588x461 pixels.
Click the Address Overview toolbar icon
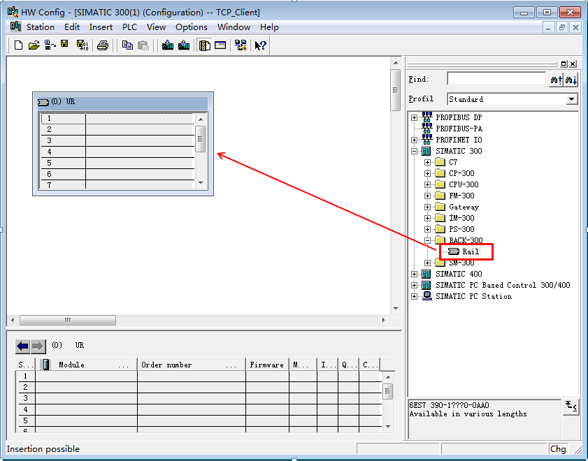pyautogui.click(x=220, y=45)
